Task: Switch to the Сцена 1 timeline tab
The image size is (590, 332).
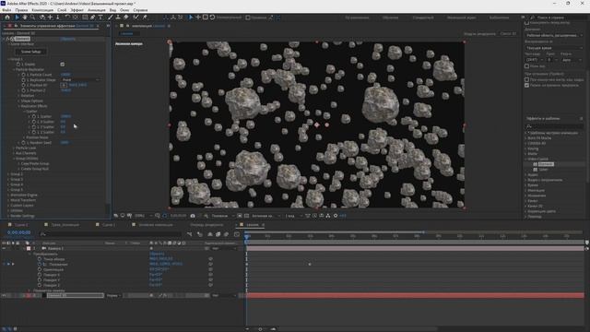Action: coord(109,225)
